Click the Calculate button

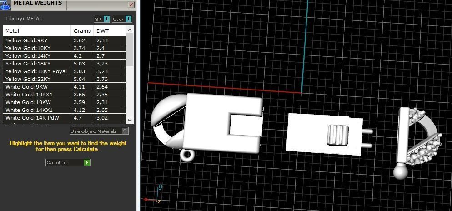68,163
